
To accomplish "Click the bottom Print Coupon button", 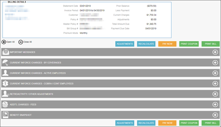I will (x=189, y=123).
